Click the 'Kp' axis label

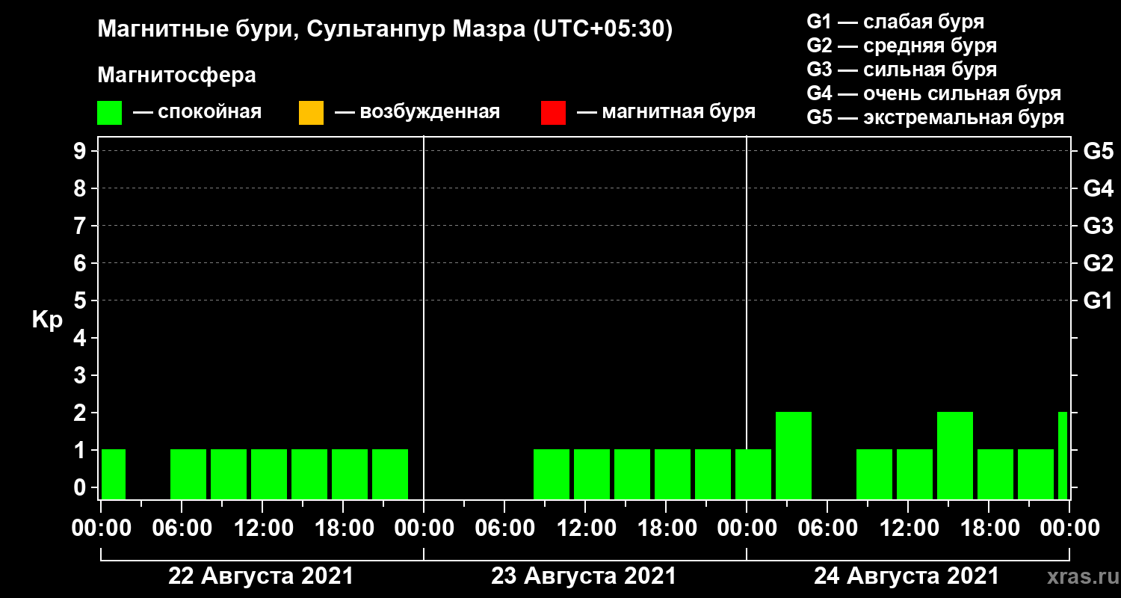point(47,320)
